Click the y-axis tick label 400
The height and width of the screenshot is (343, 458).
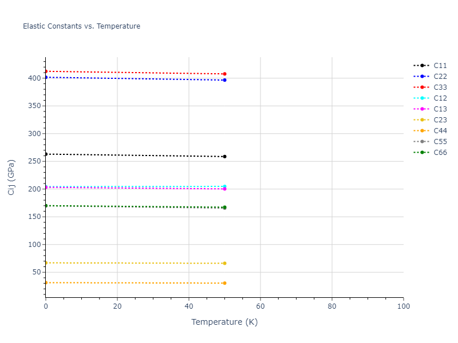click(35, 78)
